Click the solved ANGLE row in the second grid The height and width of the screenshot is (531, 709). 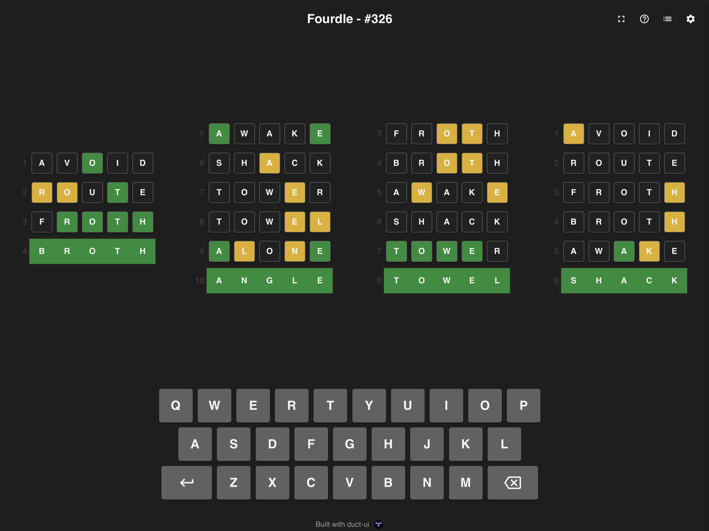point(270,280)
